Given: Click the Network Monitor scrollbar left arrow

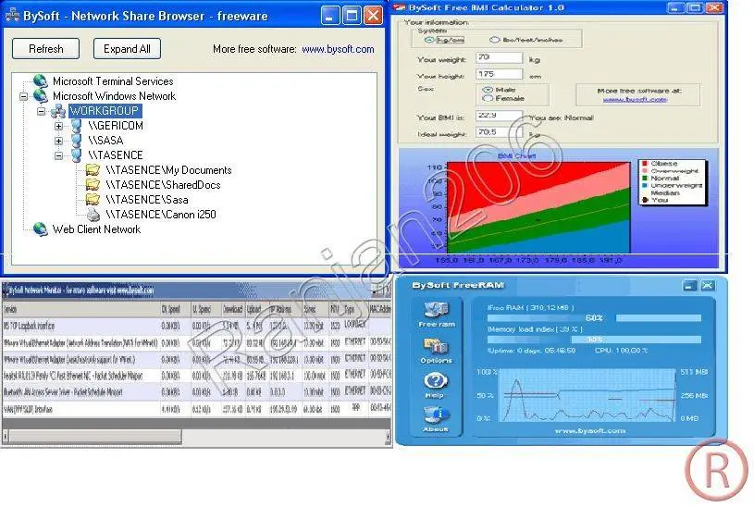Looking at the screenshot, I should point(5,437).
